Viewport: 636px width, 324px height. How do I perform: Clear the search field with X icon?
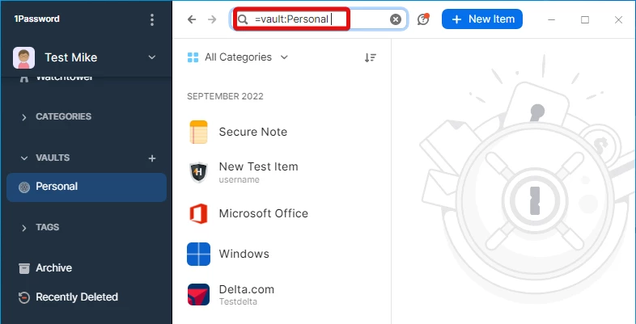pyautogui.click(x=396, y=19)
